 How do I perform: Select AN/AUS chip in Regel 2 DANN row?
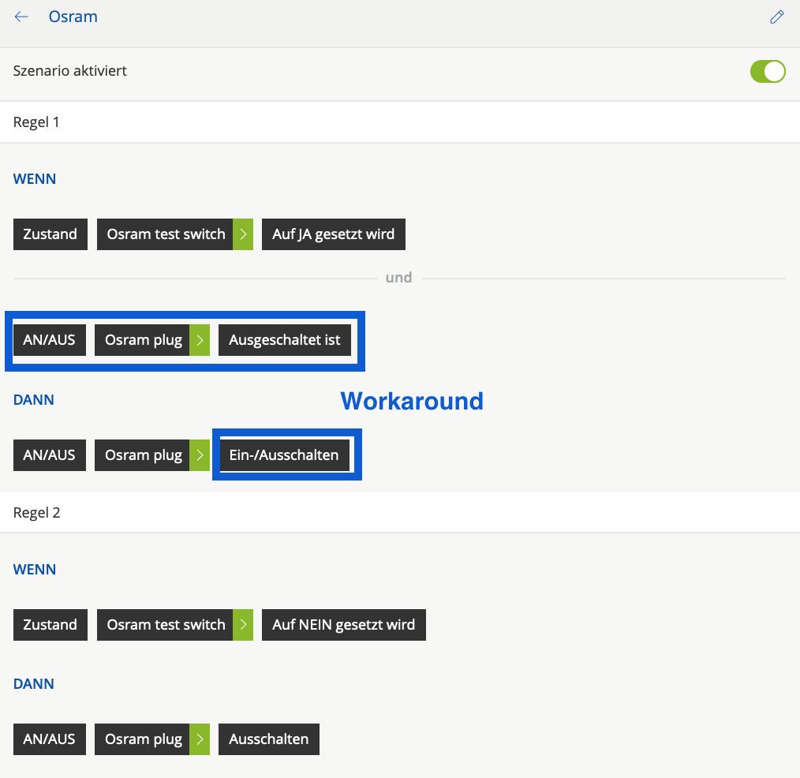[x=50, y=739]
